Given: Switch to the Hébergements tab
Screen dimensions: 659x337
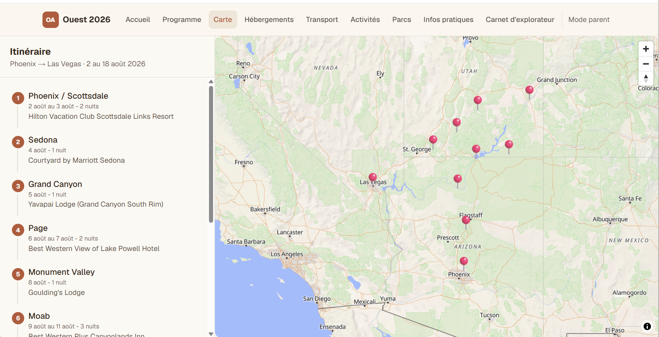Looking at the screenshot, I should (x=269, y=20).
